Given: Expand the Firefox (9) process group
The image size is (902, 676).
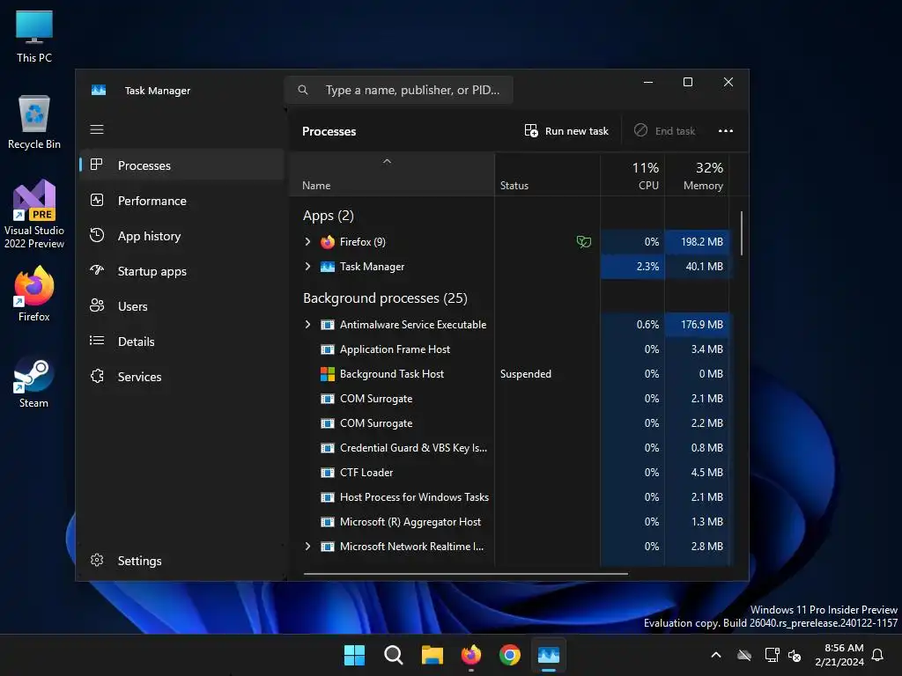Looking at the screenshot, I should (307, 242).
